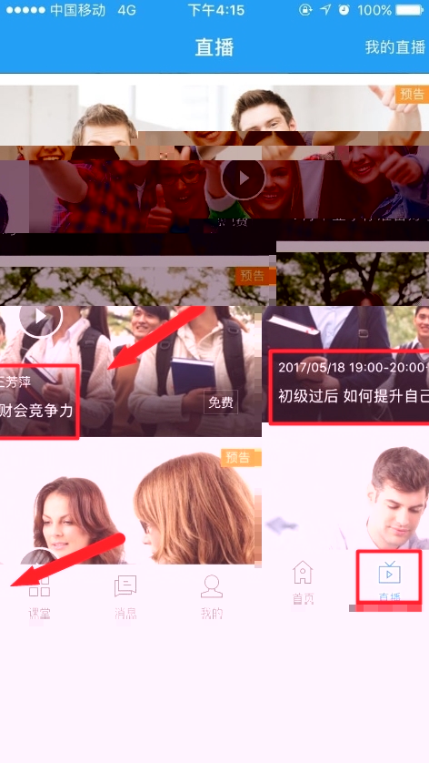
Task: Select the 直播 live TV tab
Action: tap(389, 581)
